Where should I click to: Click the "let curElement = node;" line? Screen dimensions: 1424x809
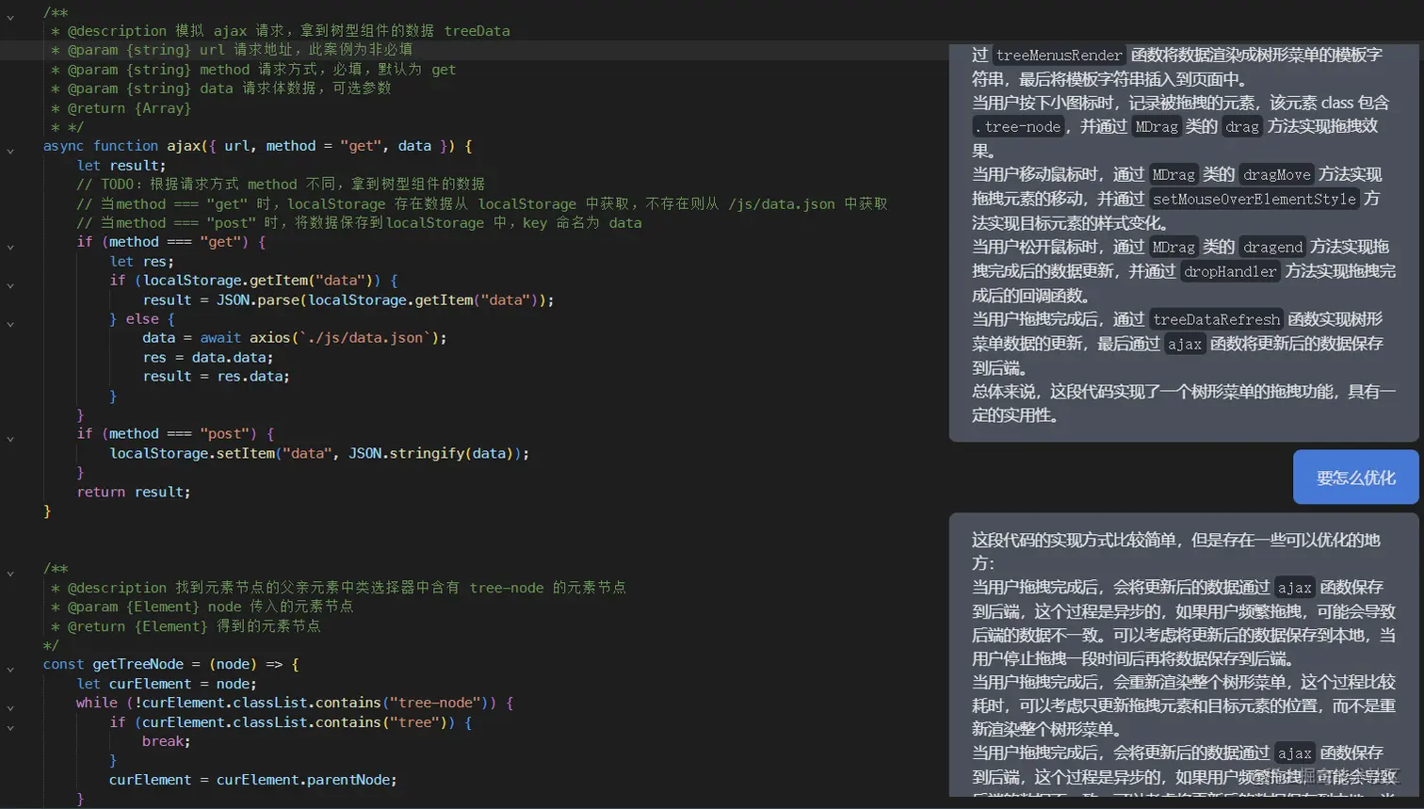click(167, 684)
